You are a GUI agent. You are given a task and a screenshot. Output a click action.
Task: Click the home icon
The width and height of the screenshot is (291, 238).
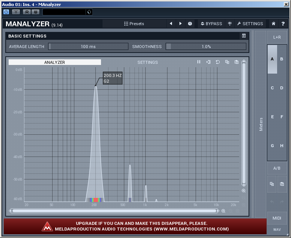pos(273,24)
